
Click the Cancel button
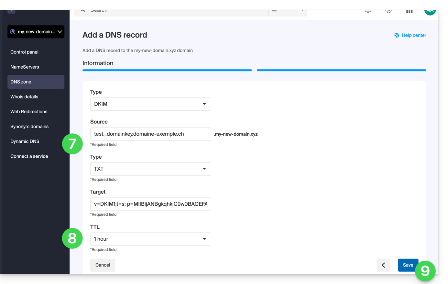(x=103, y=265)
